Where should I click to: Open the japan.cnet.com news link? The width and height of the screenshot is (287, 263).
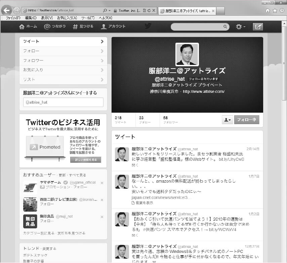tap(161, 198)
